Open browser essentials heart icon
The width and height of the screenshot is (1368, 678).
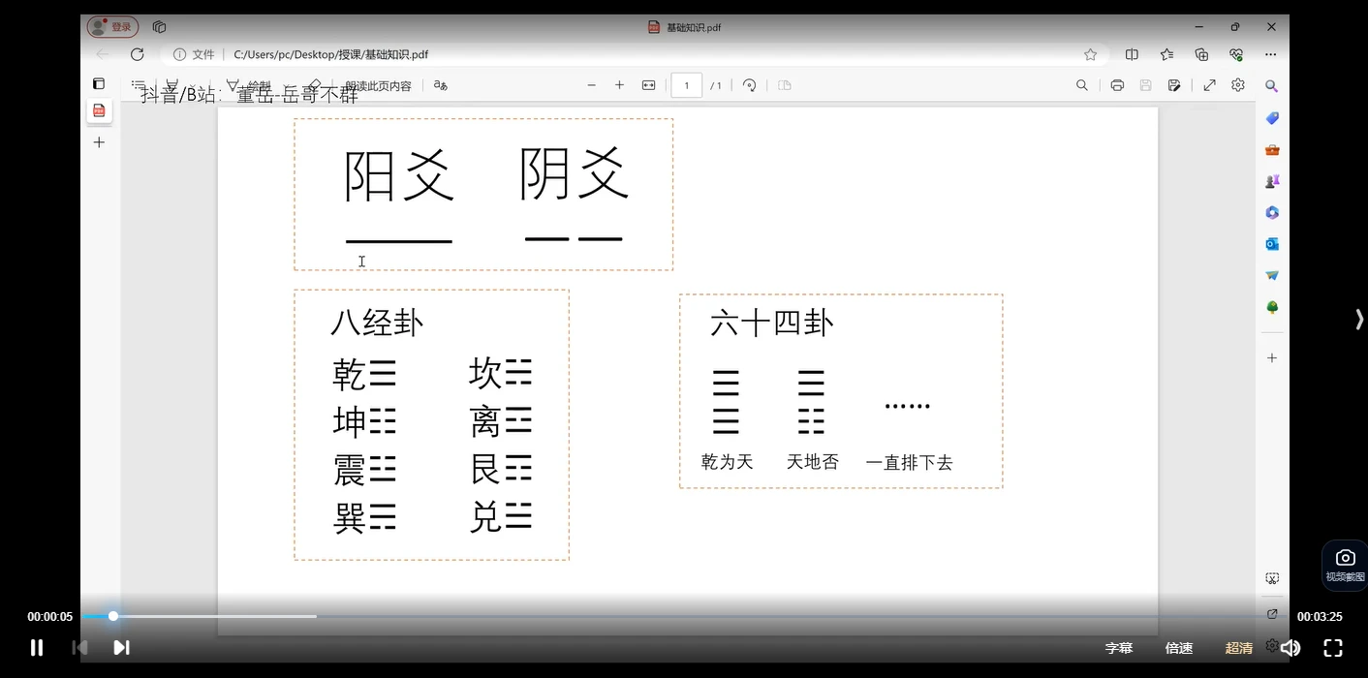[1236, 55]
